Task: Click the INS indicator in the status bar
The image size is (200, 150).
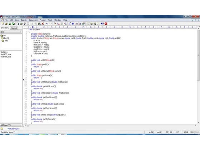Action: tap(192, 132)
